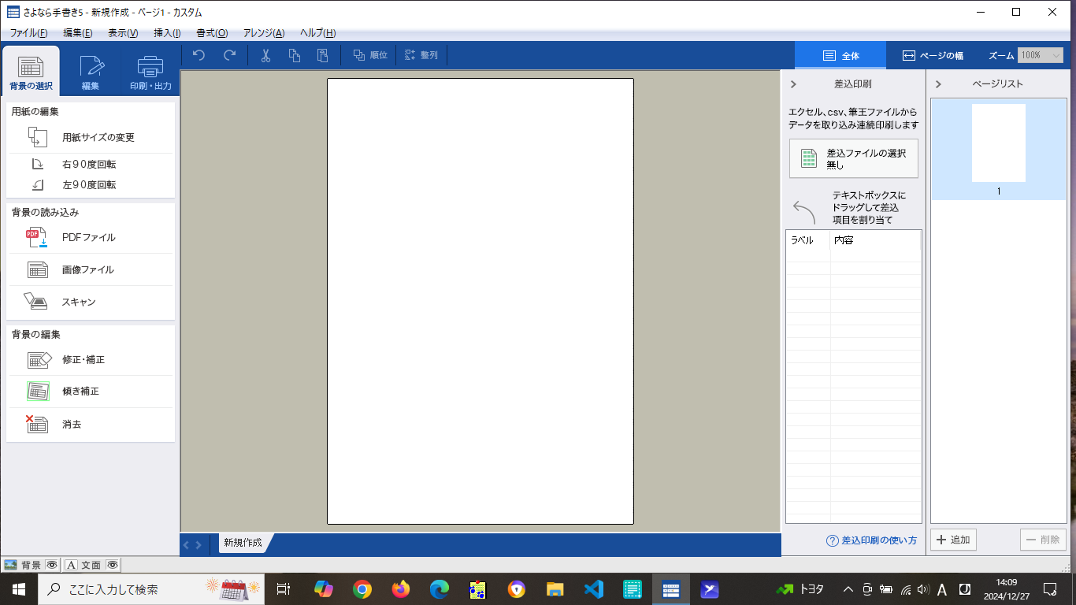
Task: Open the 表示(V) menu
Action: [123, 33]
